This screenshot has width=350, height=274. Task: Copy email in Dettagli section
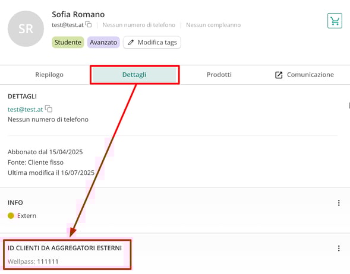click(49, 109)
